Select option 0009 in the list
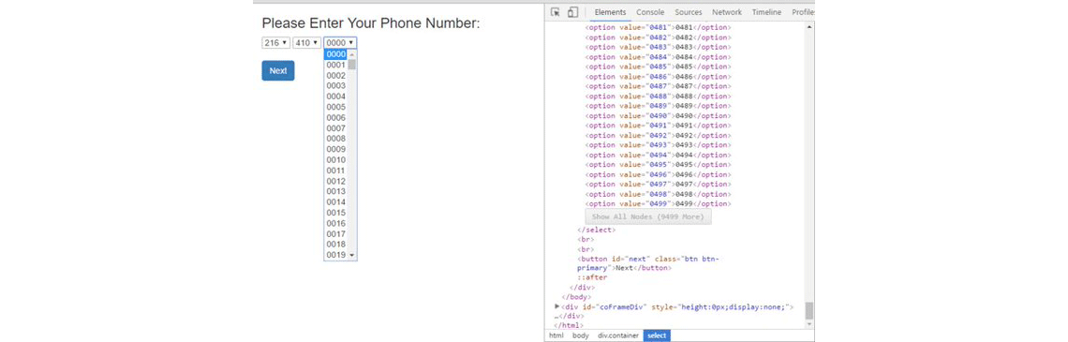Viewport: 1068px width, 342px height. pyautogui.click(x=335, y=149)
